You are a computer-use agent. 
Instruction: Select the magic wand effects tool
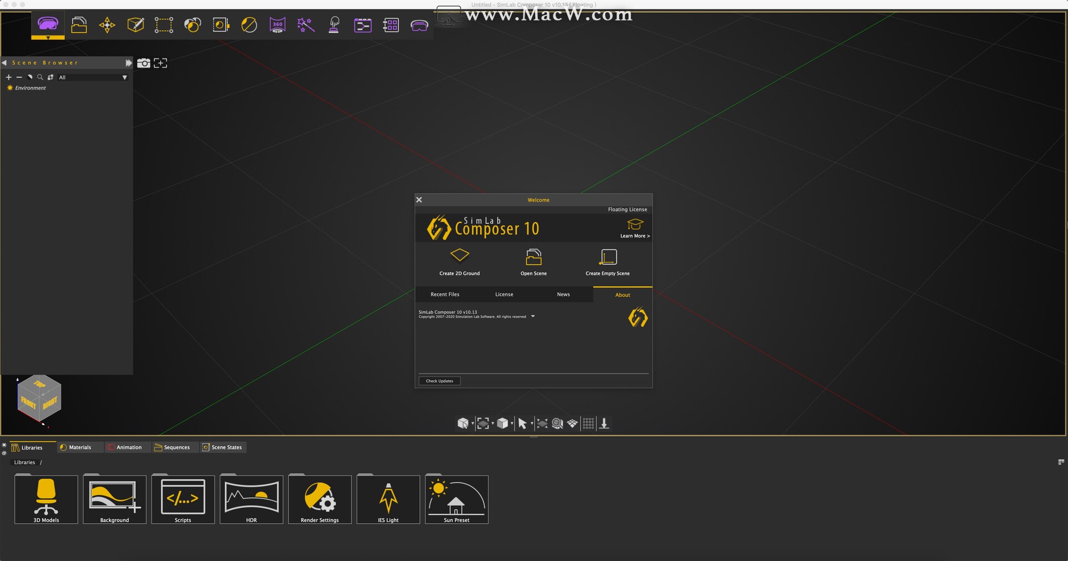coord(306,25)
